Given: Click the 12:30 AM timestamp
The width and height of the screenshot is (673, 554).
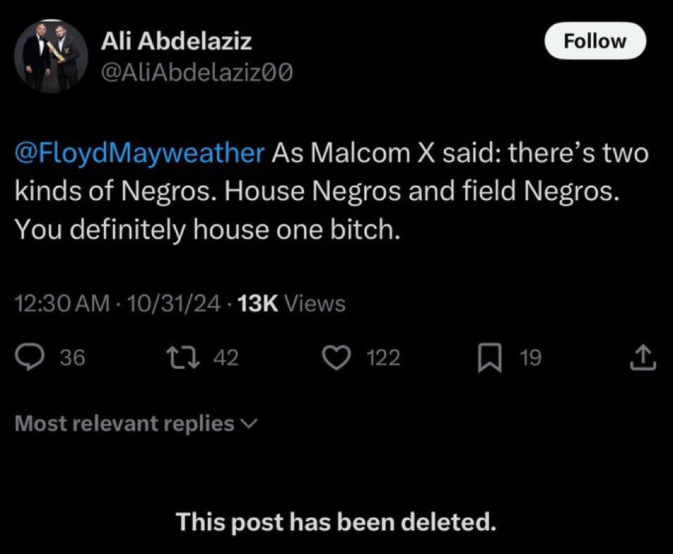Looking at the screenshot, I should (x=62, y=303).
